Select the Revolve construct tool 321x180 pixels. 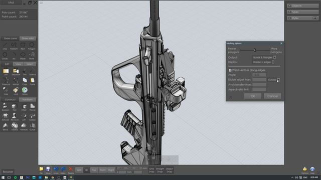[x=15, y=117]
